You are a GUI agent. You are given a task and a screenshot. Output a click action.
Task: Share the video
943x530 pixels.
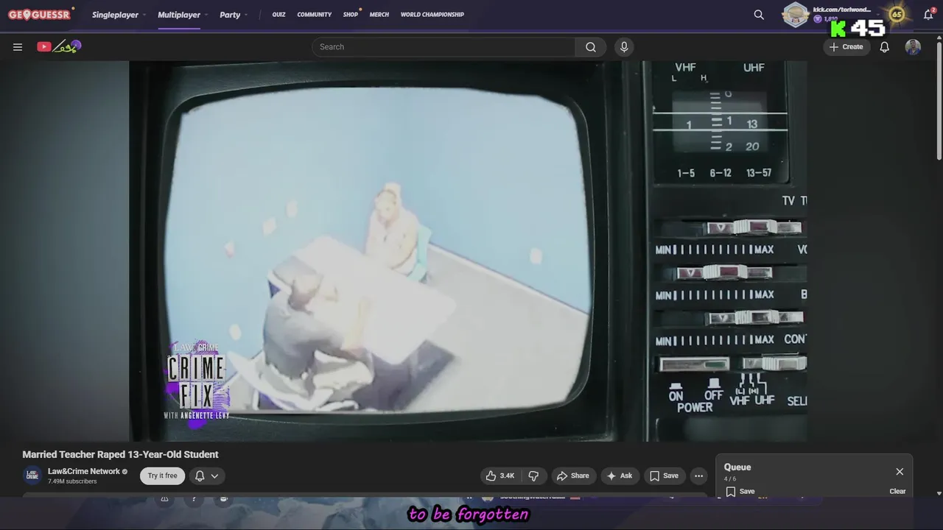point(573,476)
